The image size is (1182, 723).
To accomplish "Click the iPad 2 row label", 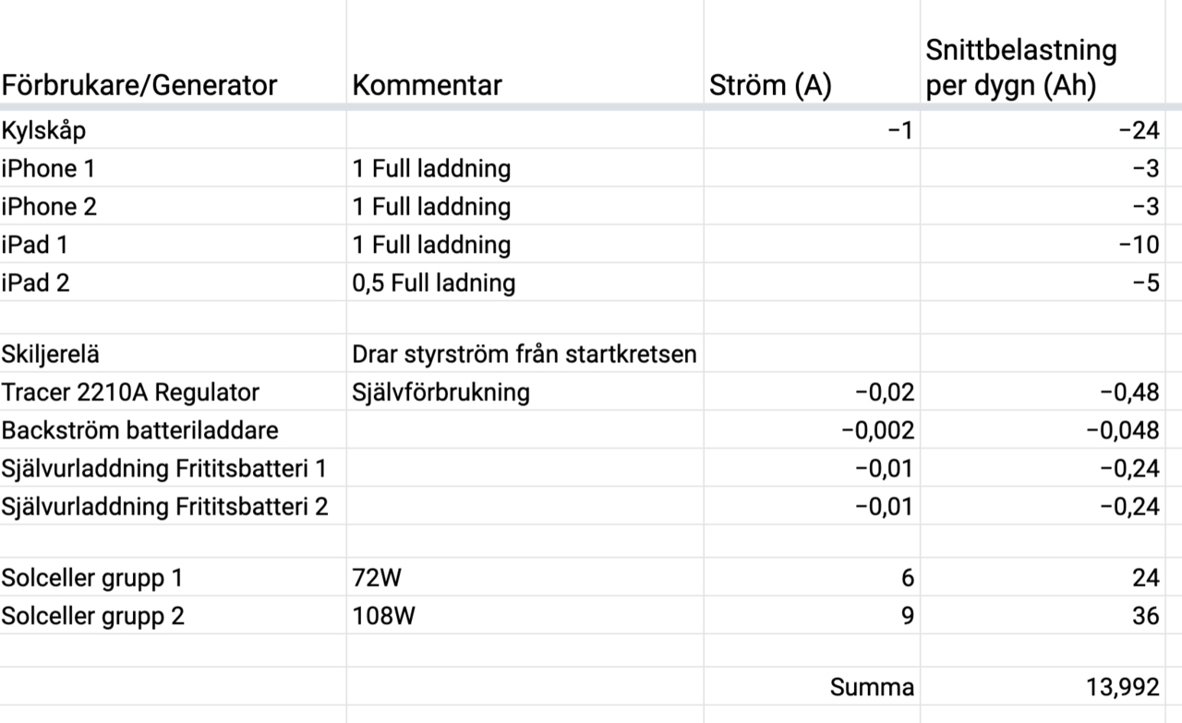I will tap(173, 283).
